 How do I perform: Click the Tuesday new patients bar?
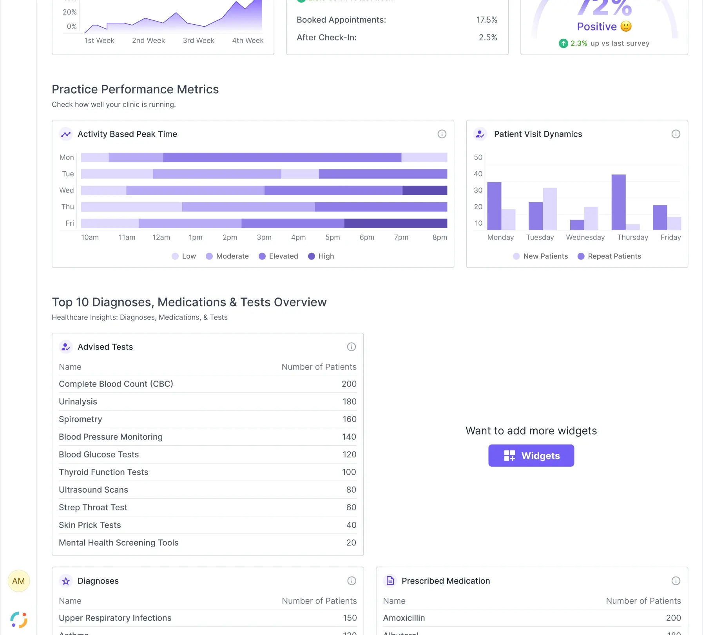point(550,209)
